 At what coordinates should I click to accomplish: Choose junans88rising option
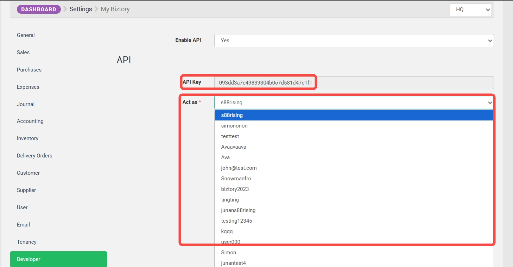(354, 210)
